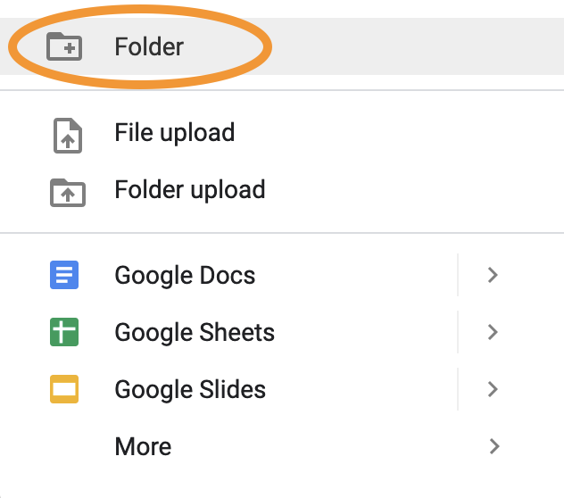Click blank gray area of highlighted Folder row
This screenshot has height=498, width=564.
[414, 46]
